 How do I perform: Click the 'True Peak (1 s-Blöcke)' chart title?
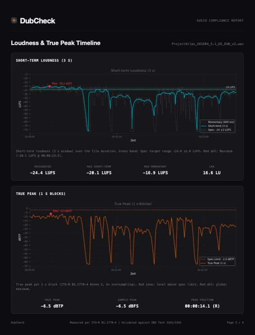pos(133,204)
